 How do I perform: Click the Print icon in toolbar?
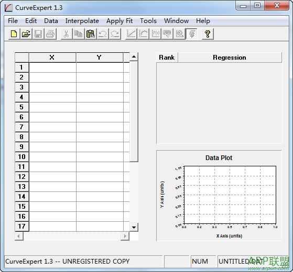click(50, 34)
